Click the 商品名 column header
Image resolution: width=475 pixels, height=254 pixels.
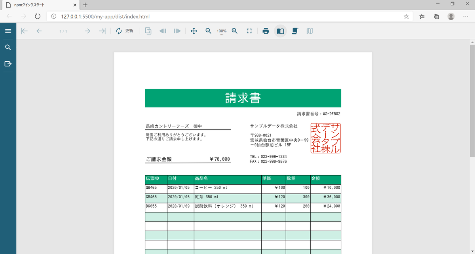pyautogui.click(x=228, y=180)
